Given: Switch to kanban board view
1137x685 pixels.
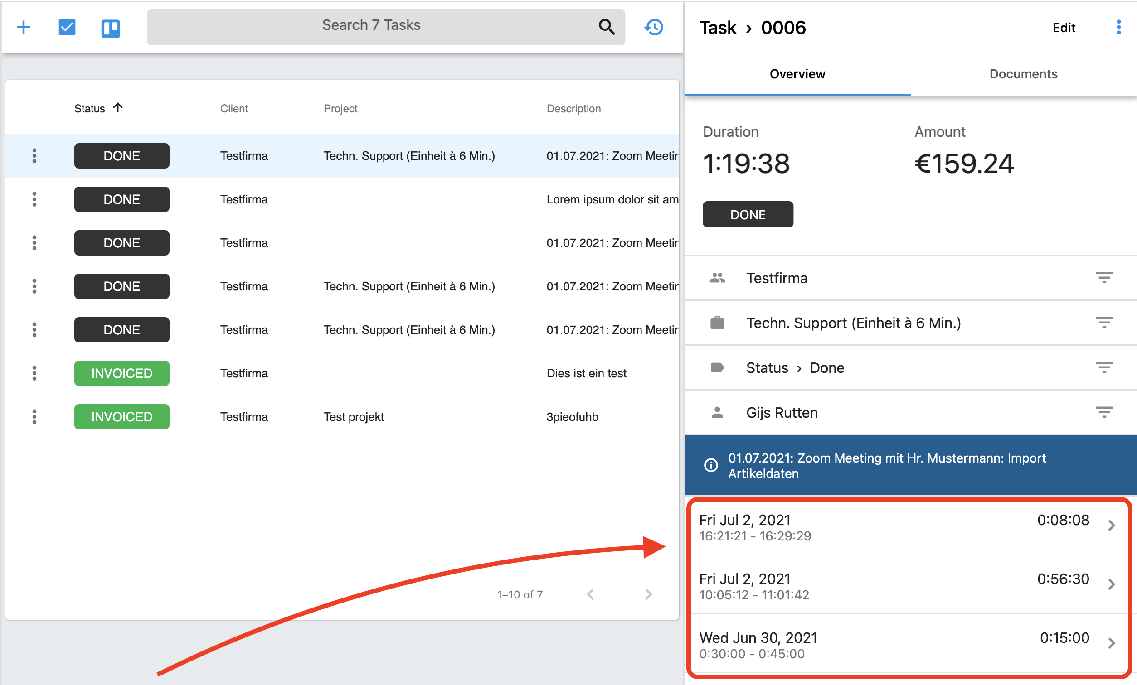Looking at the screenshot, I should tap(110, 28).
